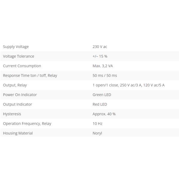Select the +/– 15 % tolerance value

coord(100,56)
